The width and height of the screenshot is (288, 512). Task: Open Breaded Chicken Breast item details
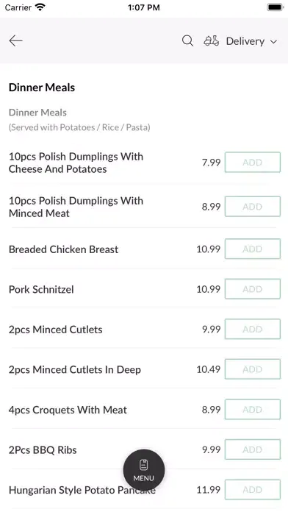point(64,249)
